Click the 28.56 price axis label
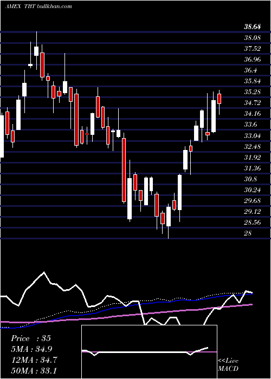Screen dimensions: 271x379 [252, 223]
